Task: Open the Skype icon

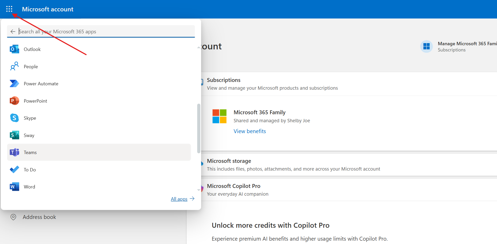Action: coord(14,118)
